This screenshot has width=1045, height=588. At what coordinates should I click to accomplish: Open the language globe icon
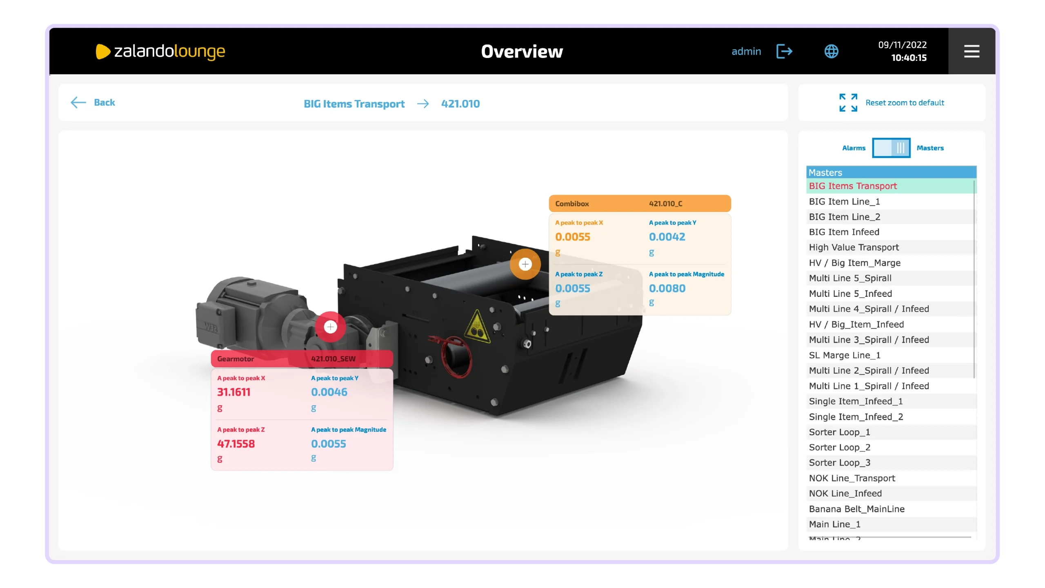831,51
